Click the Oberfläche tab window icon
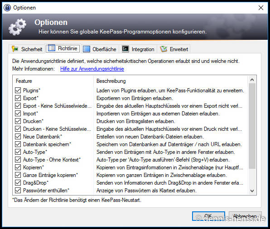 87,49
